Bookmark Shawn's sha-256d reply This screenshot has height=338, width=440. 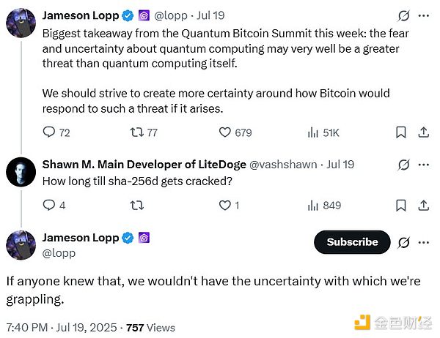pyautogui.click(x=401, y=206)
